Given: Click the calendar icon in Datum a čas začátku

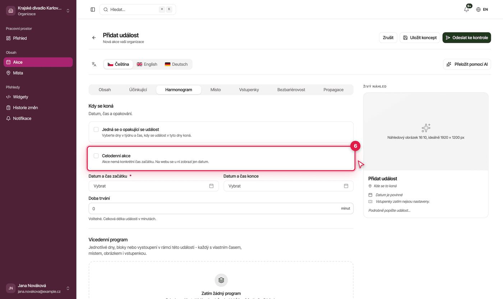Looking at the screenshot, I should pyautogui.click(x=211, y=186).
